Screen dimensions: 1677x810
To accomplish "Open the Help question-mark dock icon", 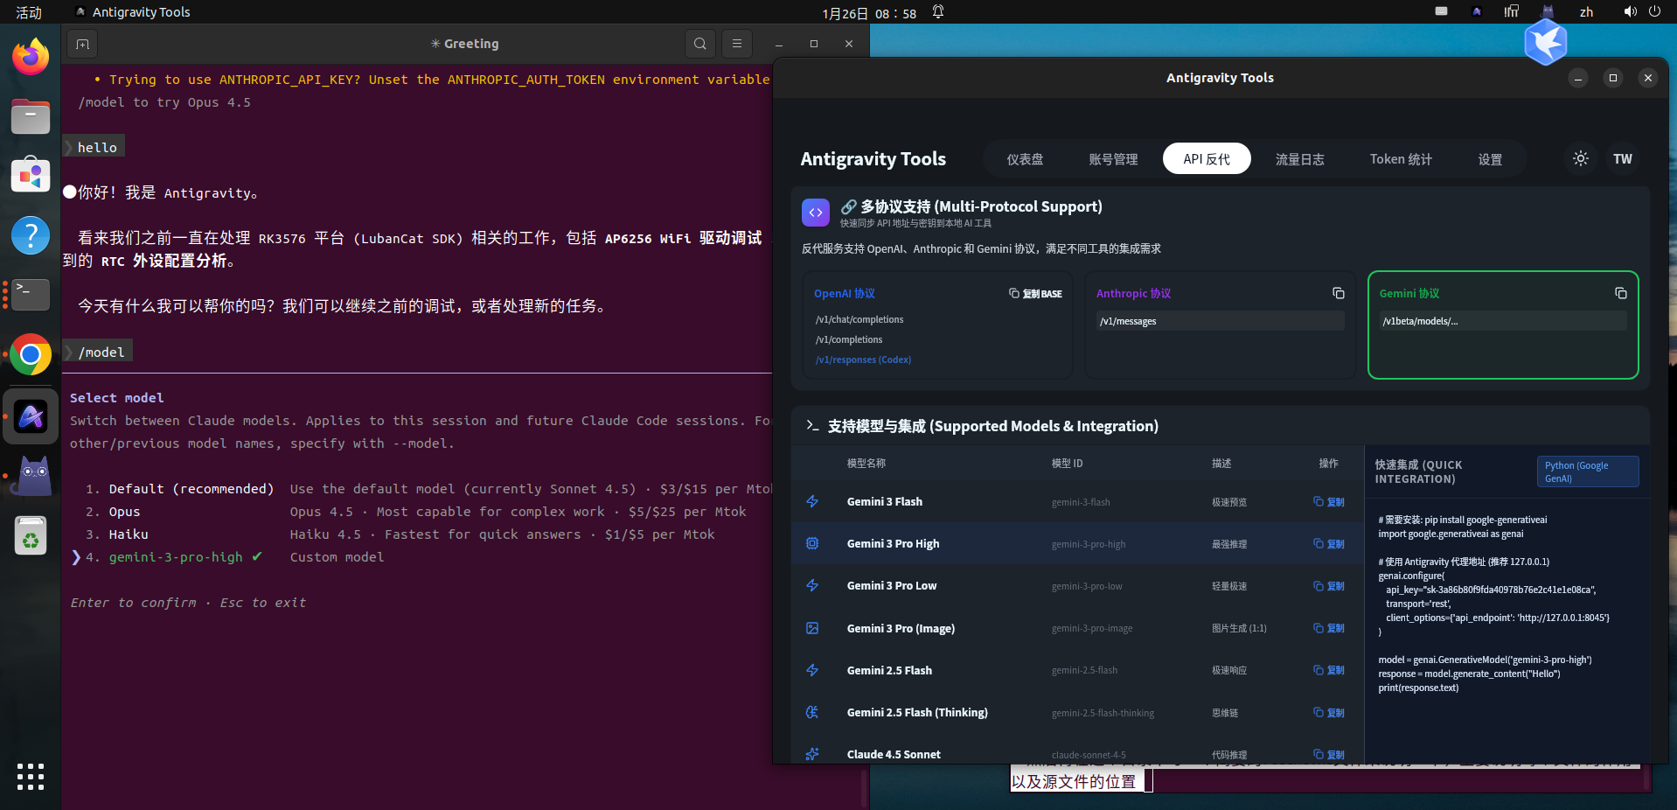I will pyautogui.click(x=31, y=234).
